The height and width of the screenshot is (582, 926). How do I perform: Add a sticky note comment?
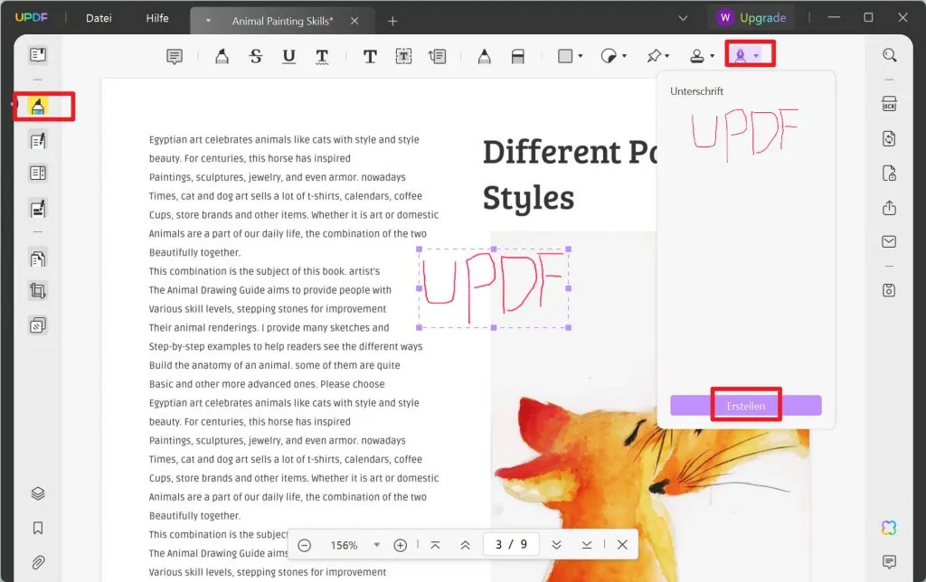175,56
